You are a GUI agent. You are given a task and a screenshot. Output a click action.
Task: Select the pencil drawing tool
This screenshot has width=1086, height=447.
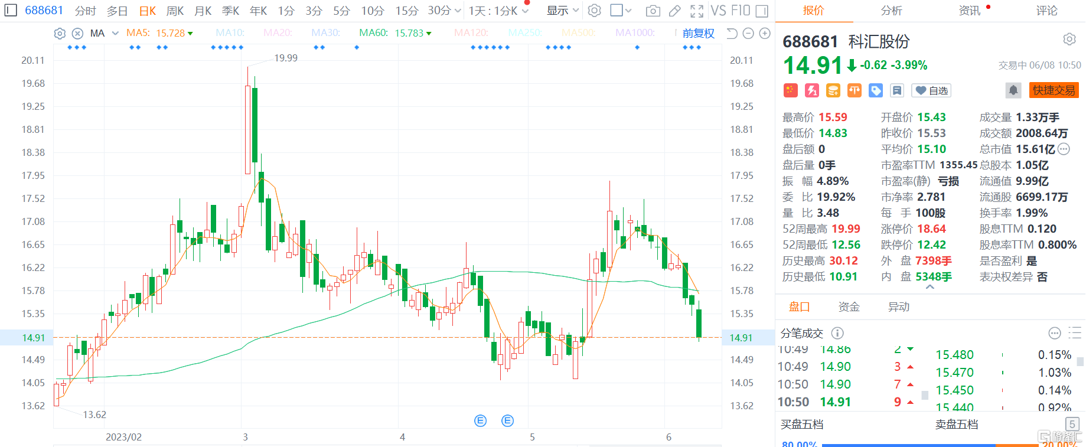(x=675, y=11)
